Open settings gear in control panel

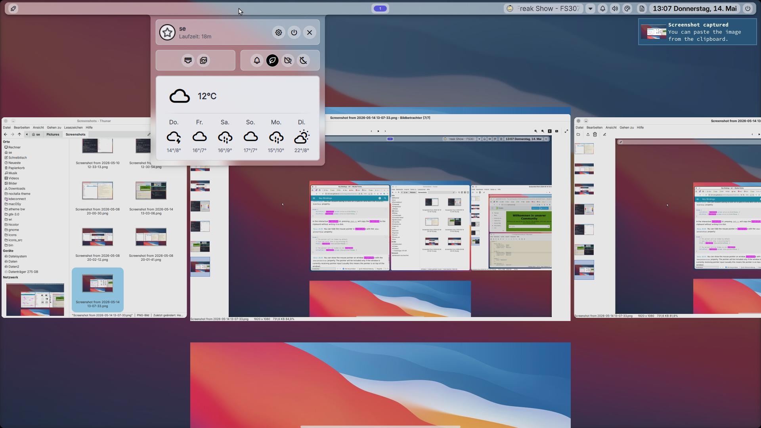pos(279,32)
